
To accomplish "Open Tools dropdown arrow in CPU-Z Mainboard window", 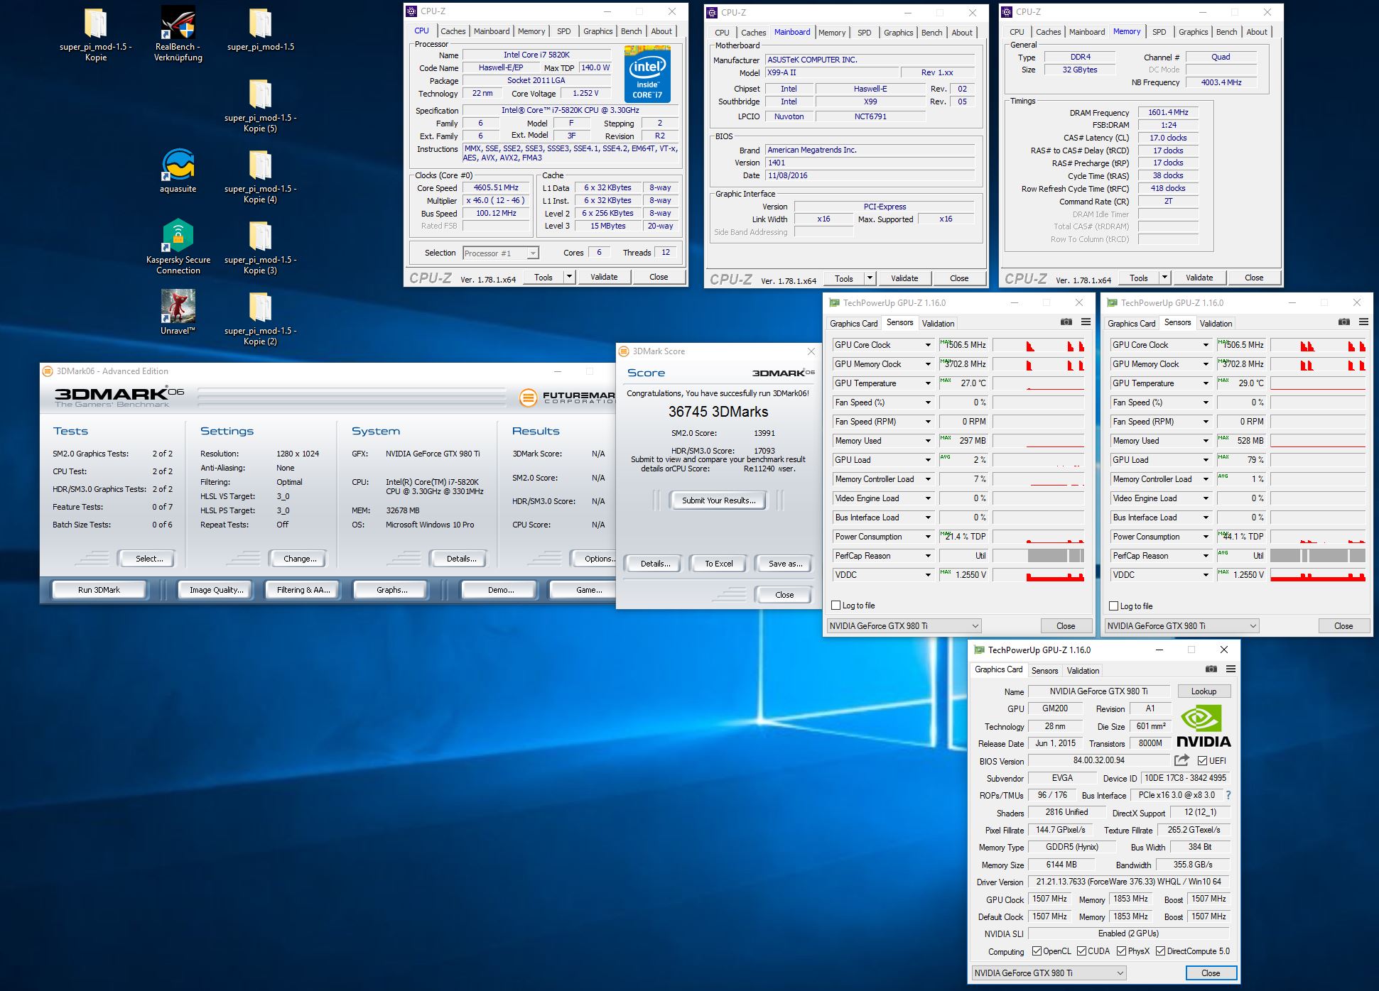I will 870,278.
